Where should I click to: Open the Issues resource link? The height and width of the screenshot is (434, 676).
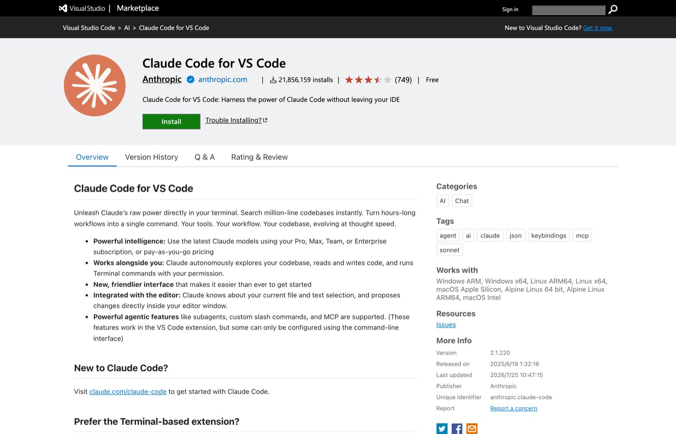(x=446, y=325)
